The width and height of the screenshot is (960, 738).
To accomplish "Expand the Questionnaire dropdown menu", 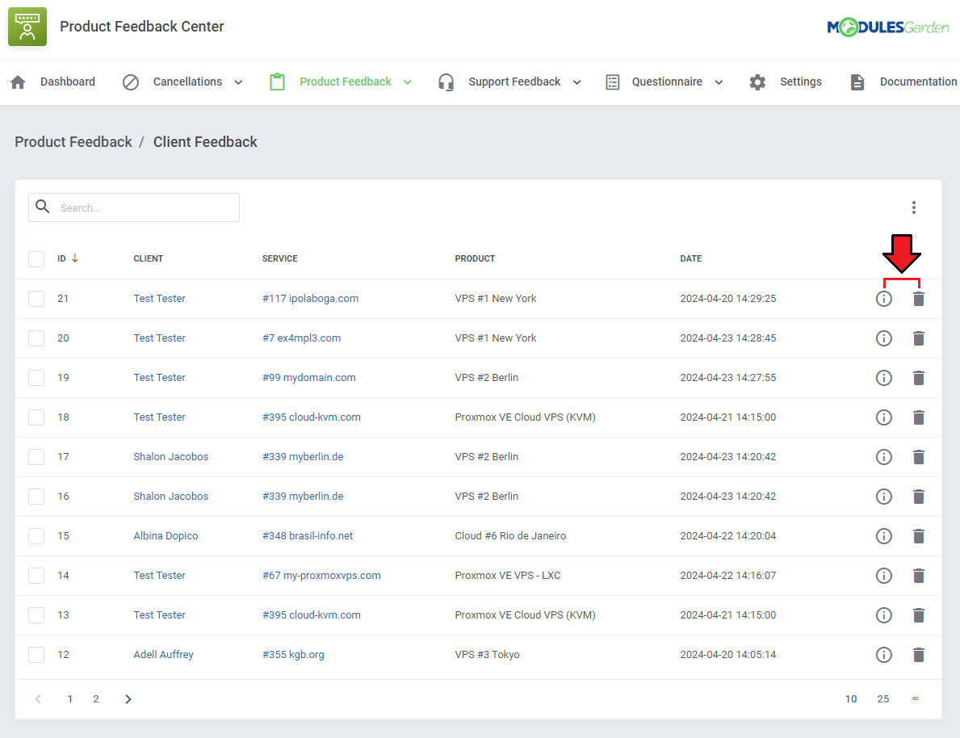I will tap(719, 82).
